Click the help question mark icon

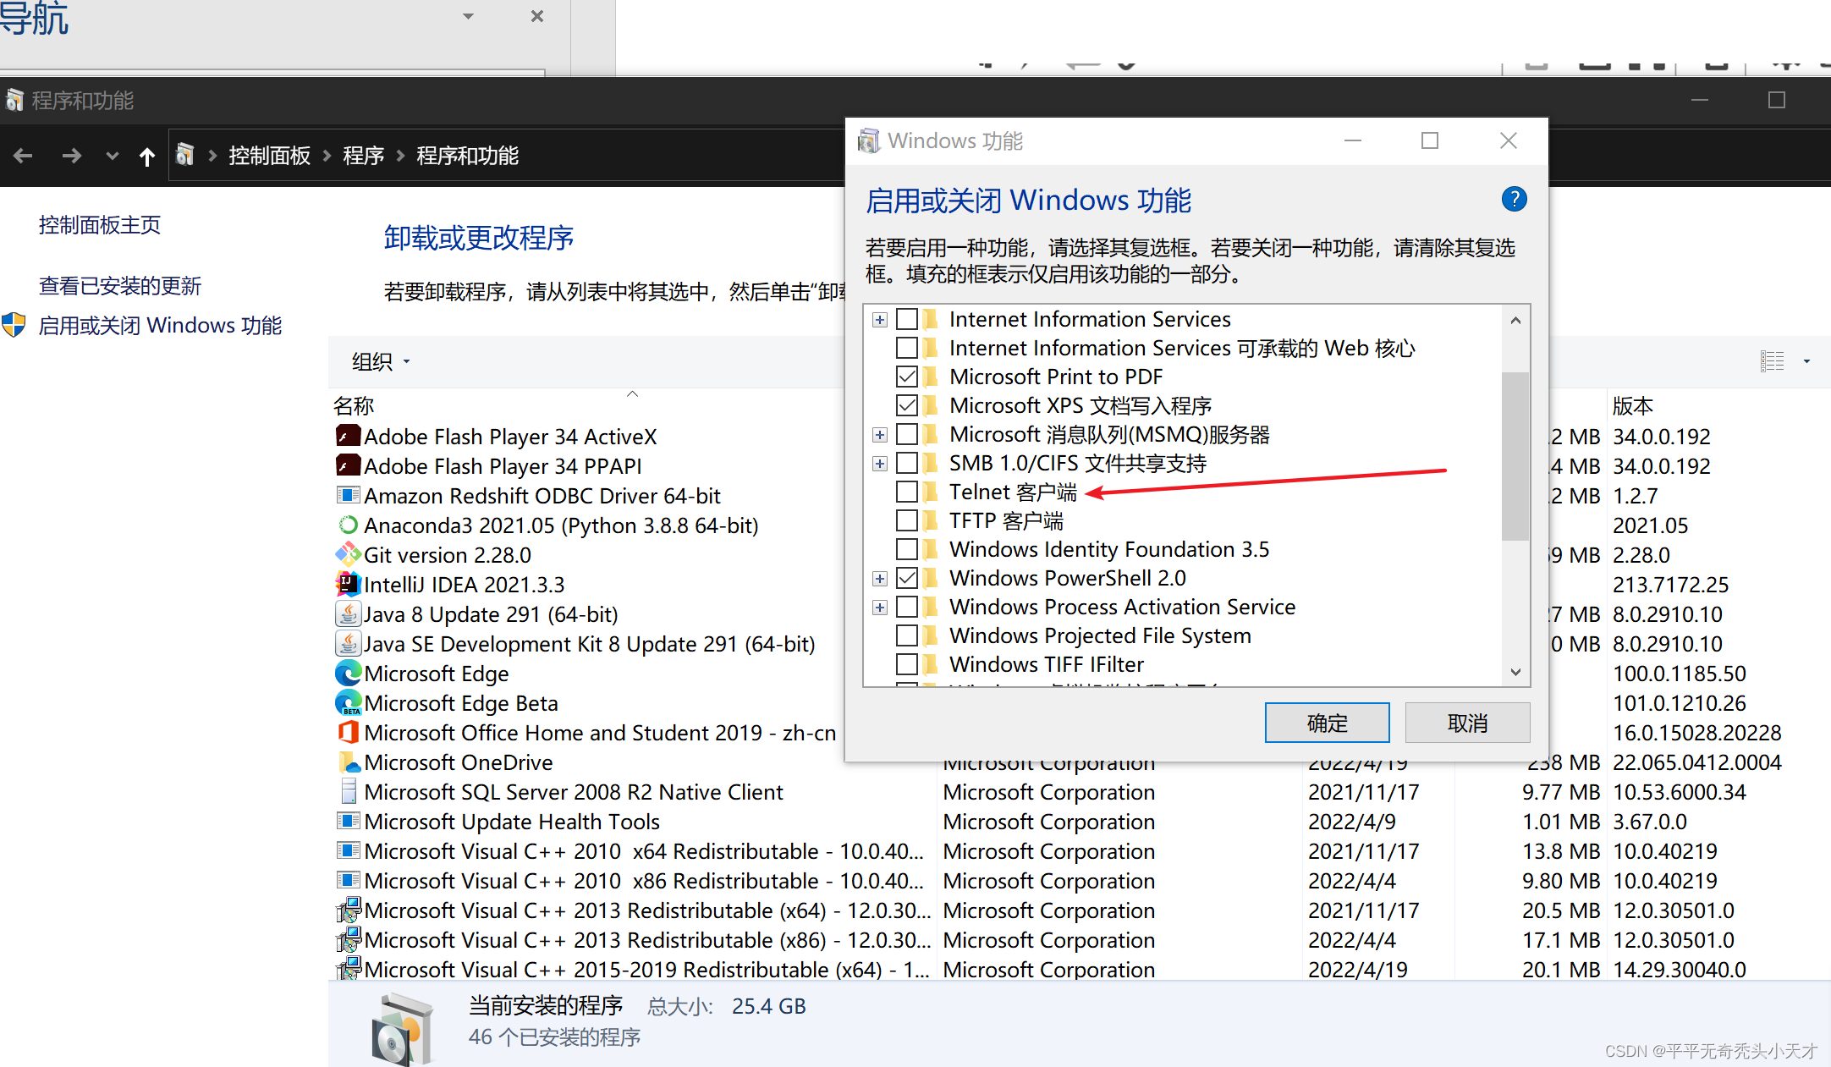pos(1514,200)
